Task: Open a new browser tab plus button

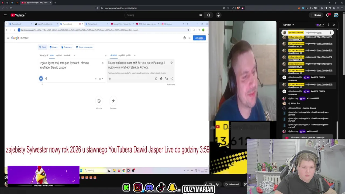Action: coord(55,3)
